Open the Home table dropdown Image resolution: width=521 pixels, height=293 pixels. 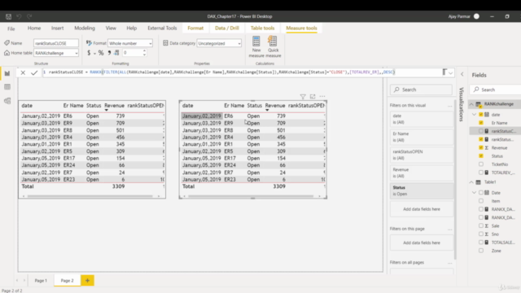[56, 53]
